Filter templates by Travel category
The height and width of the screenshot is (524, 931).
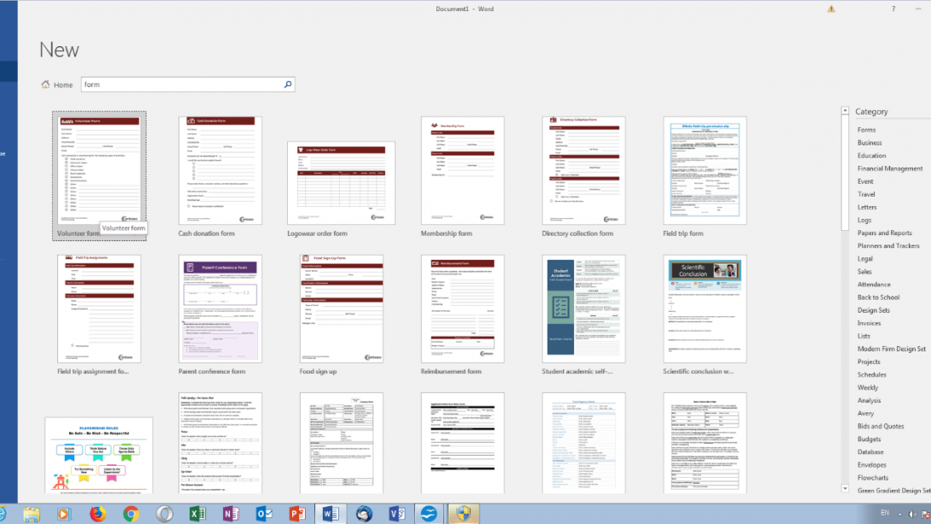866,193
